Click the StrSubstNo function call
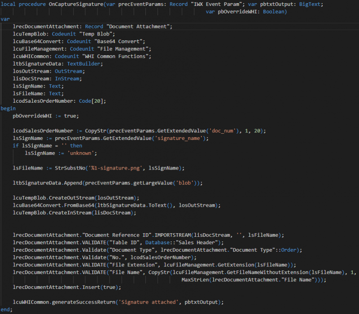Image resolution: width=359 pixels, height=314 pixels. [x=70, y=168]
